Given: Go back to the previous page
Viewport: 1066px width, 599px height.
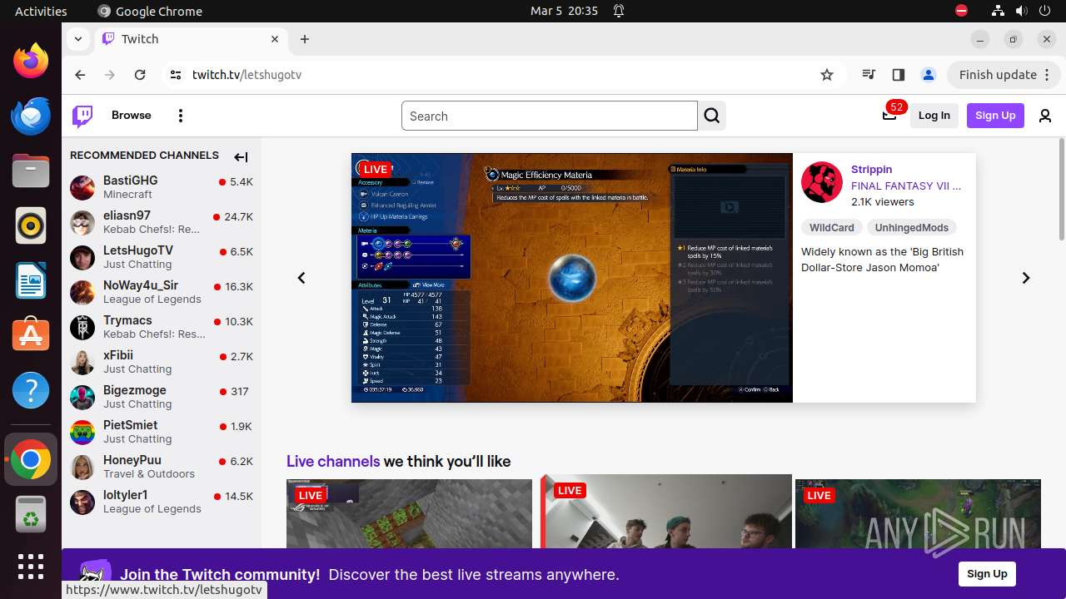Looking at the screenshot, I should coord(80,75).
